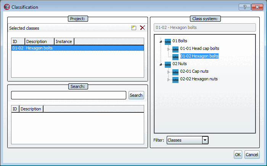Select 02 Nuts in the class tree
Image resolution: width=267 pixels, height=166 pixels.
click(x=180, y=64)
